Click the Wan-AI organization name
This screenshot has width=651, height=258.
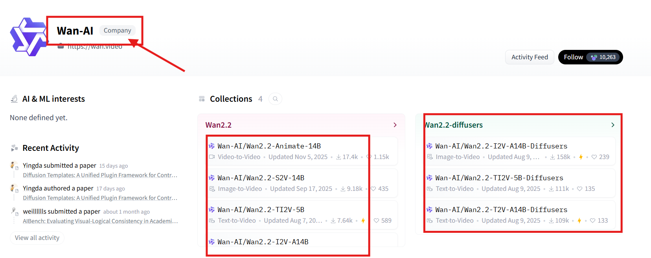[75, 31]
